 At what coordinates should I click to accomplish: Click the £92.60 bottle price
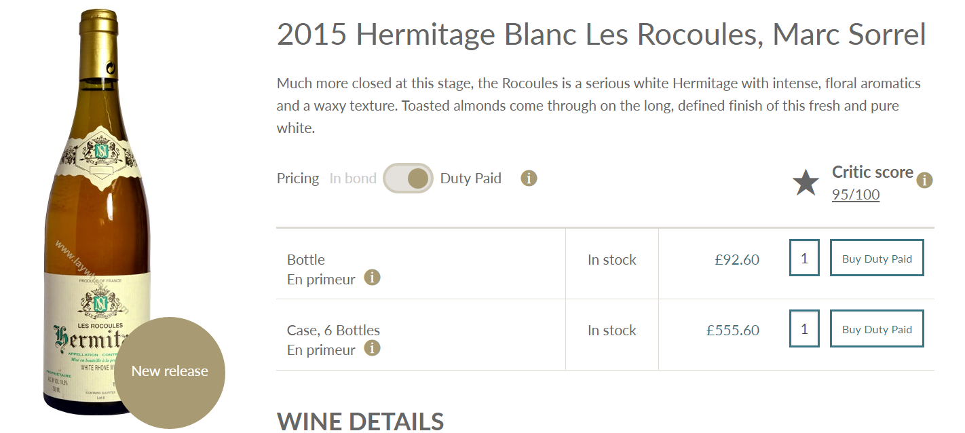737,260
